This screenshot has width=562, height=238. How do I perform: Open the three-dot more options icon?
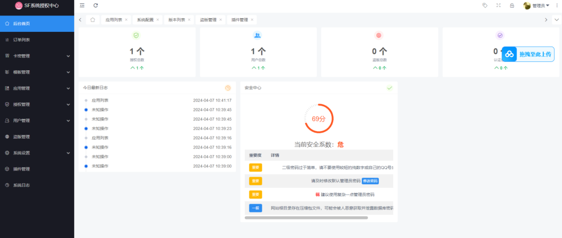(x=557, y=5)
